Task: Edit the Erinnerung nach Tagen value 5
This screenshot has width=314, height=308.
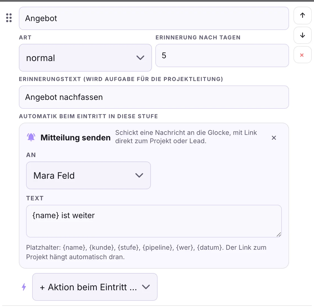Action: [222, 55]
